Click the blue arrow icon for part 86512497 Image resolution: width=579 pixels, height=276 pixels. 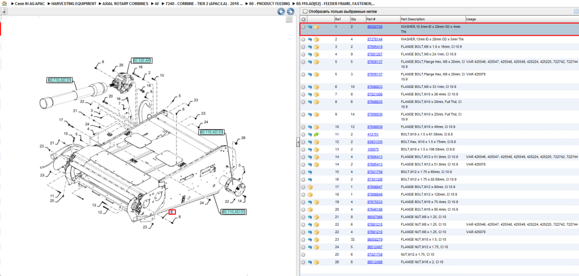(310, 247)
